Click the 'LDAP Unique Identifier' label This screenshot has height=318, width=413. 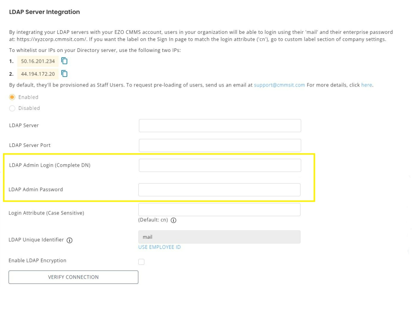pos(36,240)
